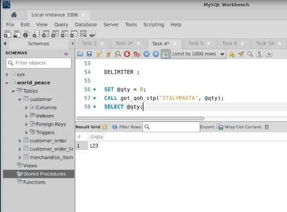
Task: Collapse the Tables node
Action: point(13,91)
